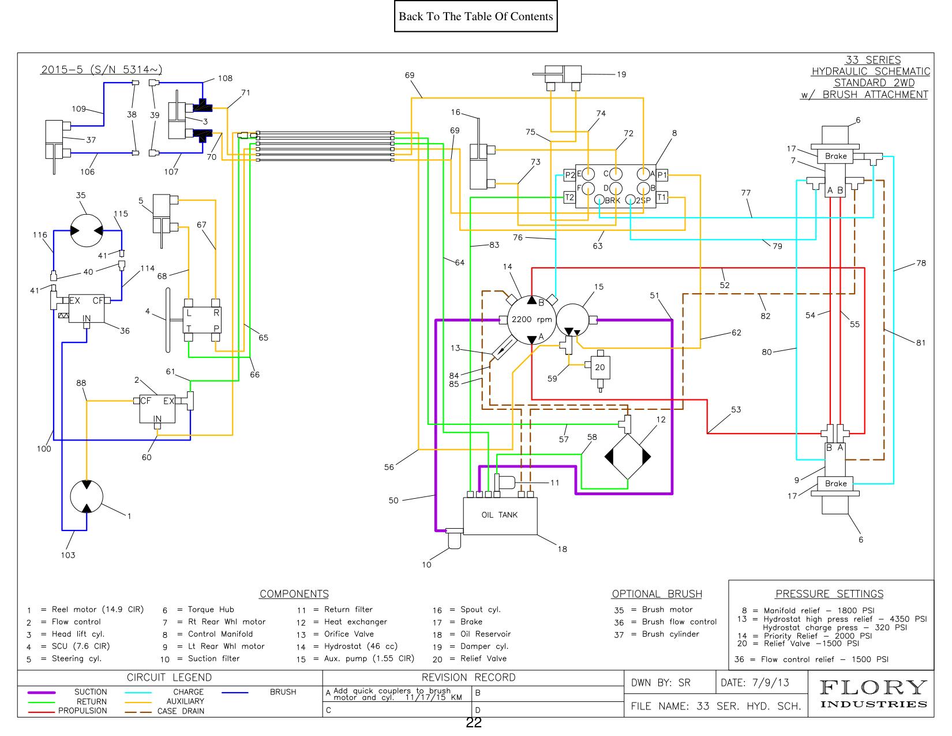Click the REVISION RECORD header
Image resolution: width=952 pixels, height=736 pixels.
tap(468, 677)
